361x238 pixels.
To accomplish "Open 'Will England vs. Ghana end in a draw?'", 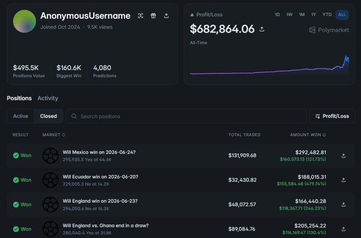I will coord(106,226).
